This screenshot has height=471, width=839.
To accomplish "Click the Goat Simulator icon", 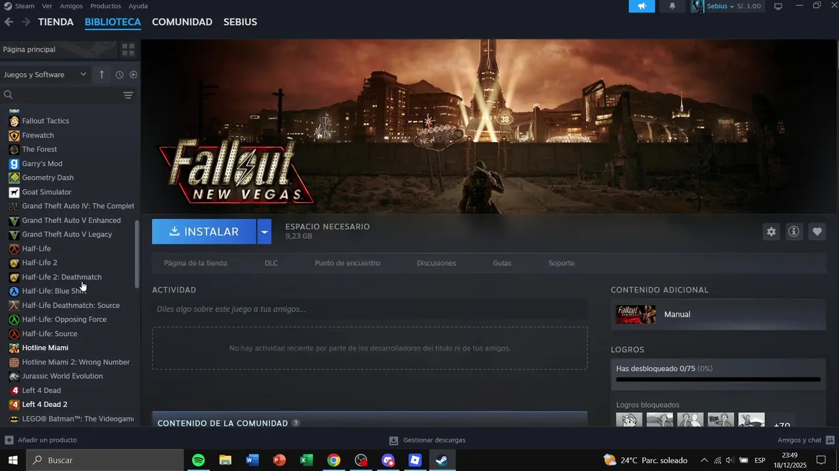I will (x=14, y=192).
